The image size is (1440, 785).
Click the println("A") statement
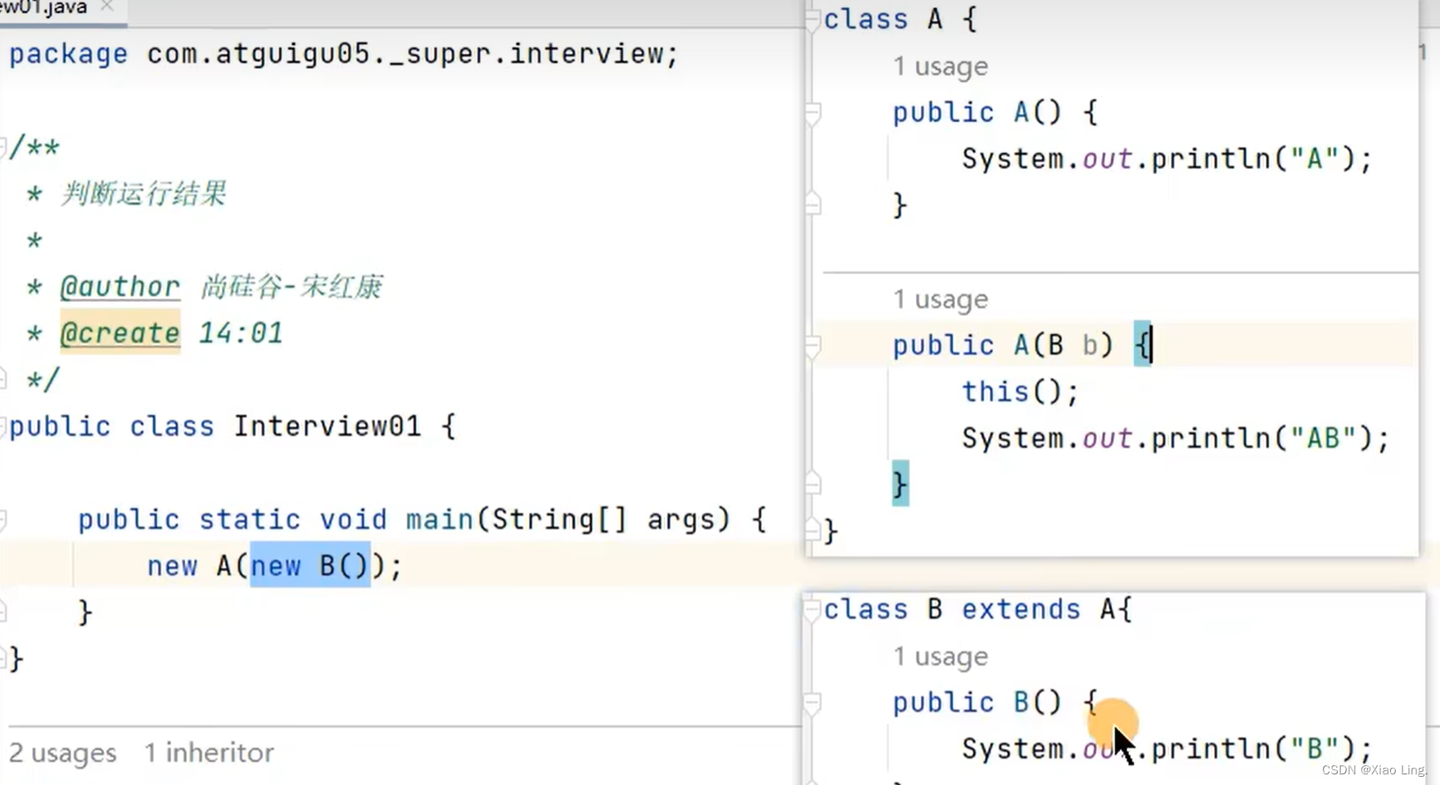pos(1167,159)
